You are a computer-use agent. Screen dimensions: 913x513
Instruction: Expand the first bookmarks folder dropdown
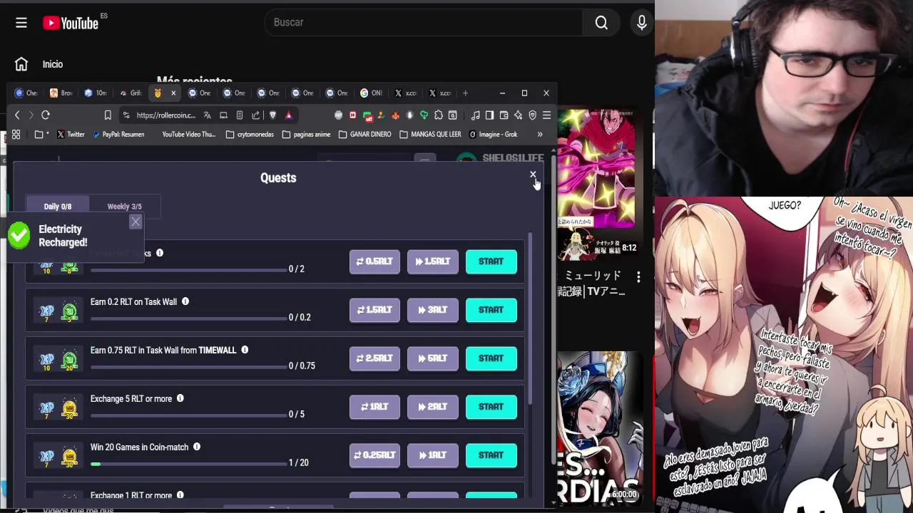pyautogui.click(x=41, y=134)
